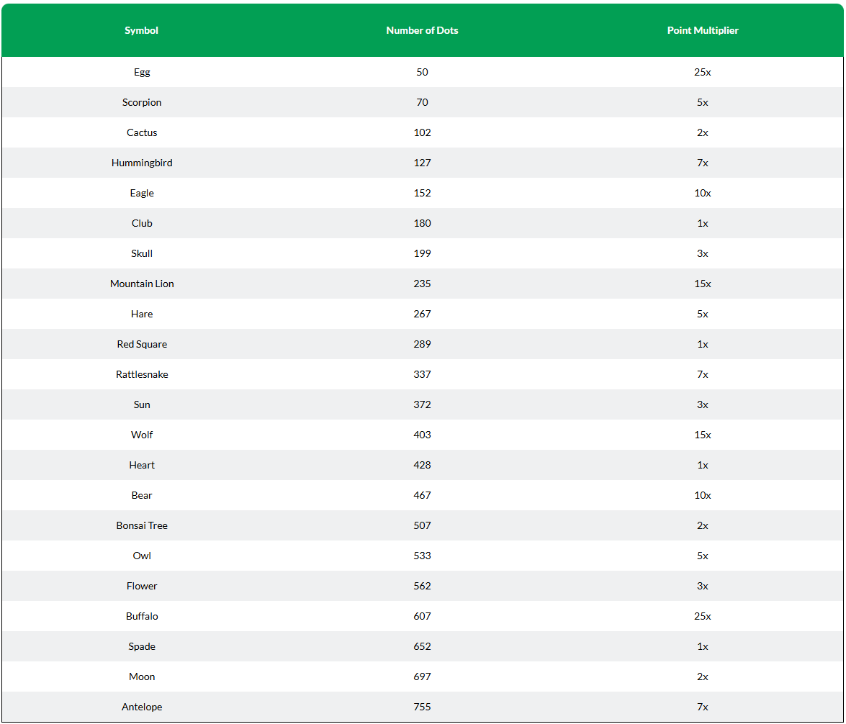Click the 755 dots value

(422, 707)
